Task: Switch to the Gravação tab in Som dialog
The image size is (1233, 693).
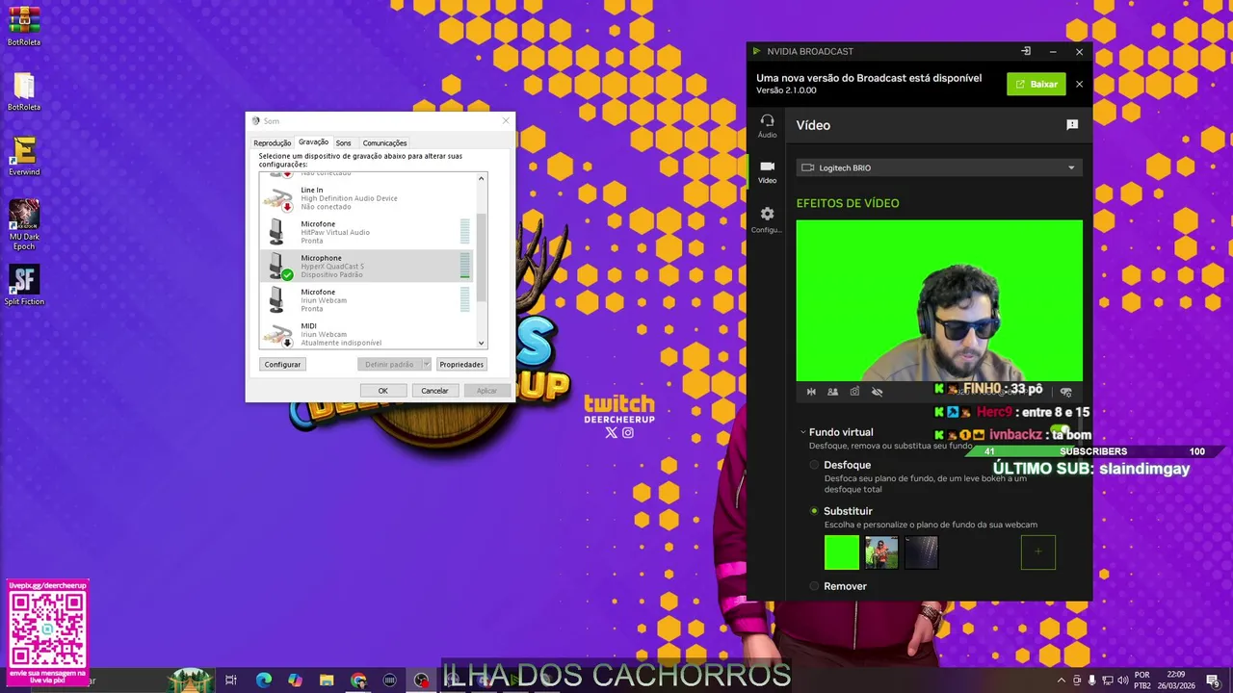Action: click(x=313, y=141)
